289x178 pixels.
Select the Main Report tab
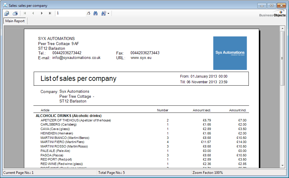click(x=15, y=21)
